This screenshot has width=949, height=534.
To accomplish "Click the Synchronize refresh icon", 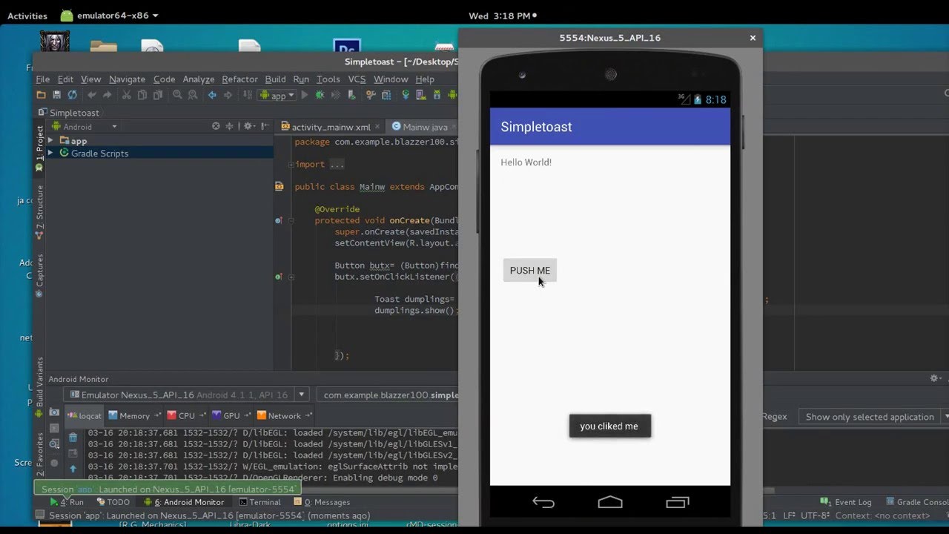I will coord(72,95).
